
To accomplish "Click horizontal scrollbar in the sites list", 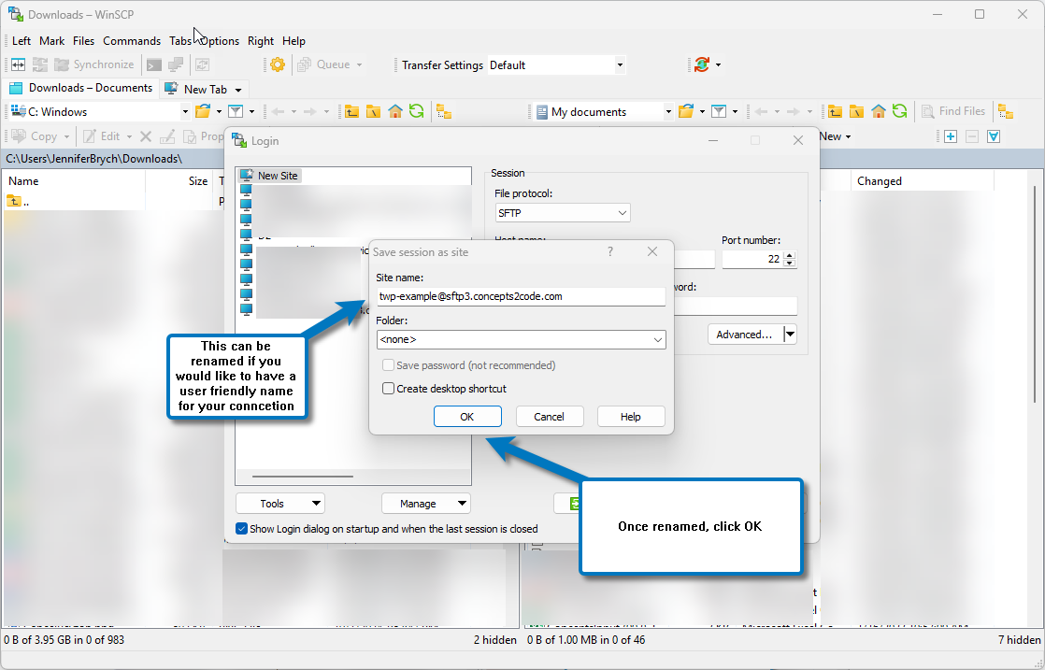I will [303, 477].
